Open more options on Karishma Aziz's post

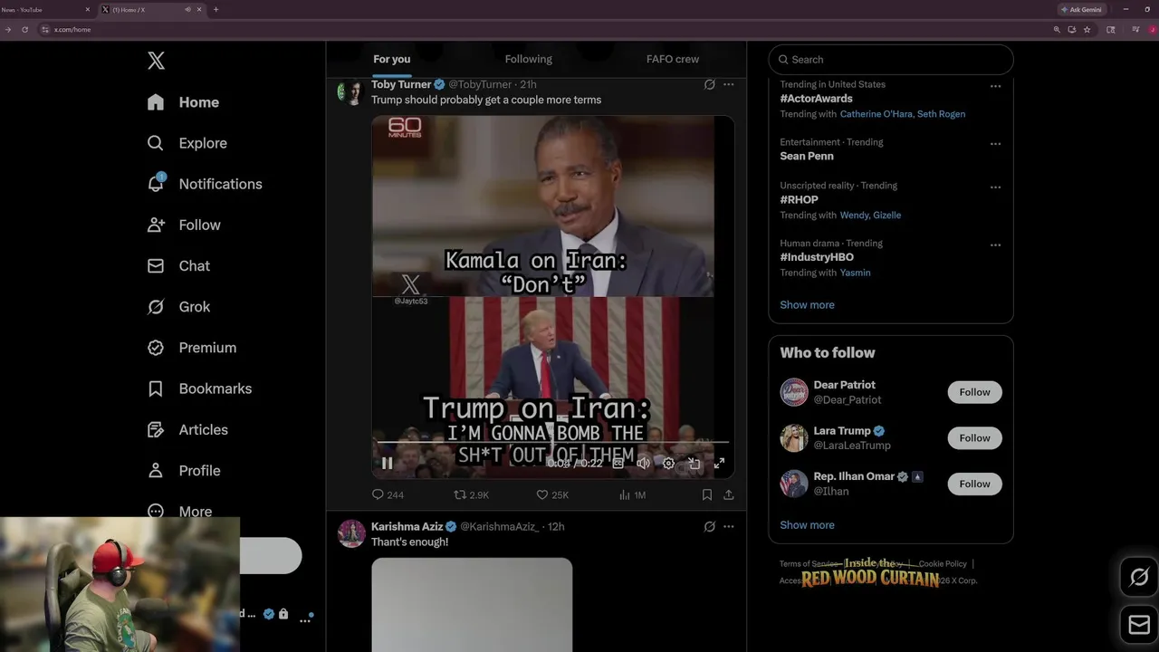point(729,526)
